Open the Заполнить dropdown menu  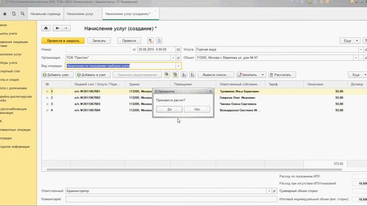point(251,75)
